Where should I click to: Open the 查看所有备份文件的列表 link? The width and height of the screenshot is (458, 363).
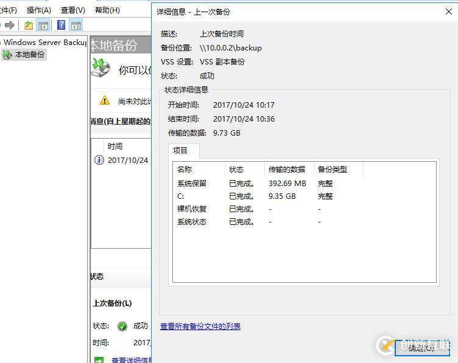tap(200, 327)
